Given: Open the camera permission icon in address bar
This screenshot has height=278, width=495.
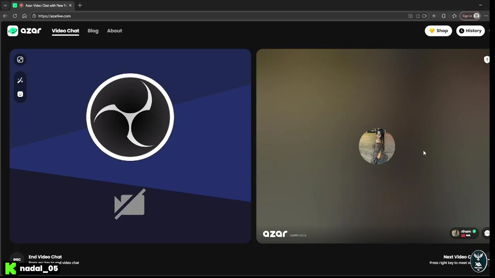Looking at the screenshot, I should (425, 16).
